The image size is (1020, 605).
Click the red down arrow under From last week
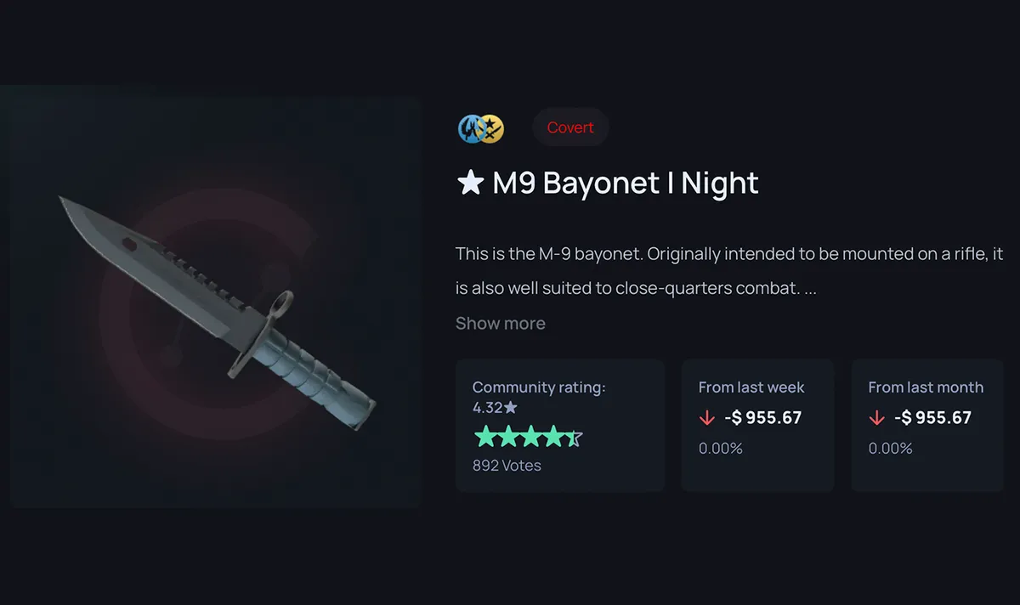[706, 418]
